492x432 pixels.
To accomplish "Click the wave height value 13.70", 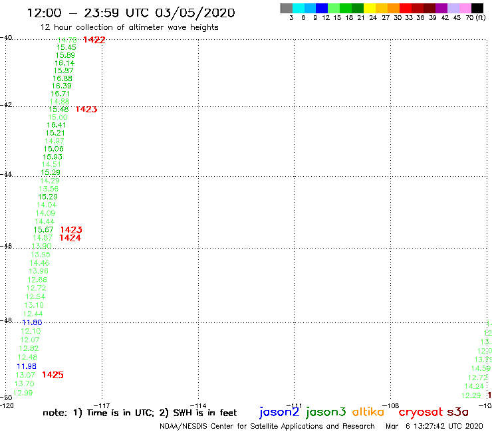I will click(x=25, y=383).
